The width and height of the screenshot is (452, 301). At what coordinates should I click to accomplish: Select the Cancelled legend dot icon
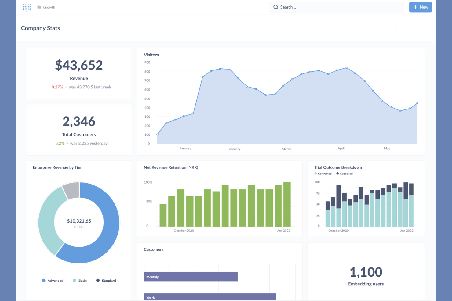(x=337, y=174)
